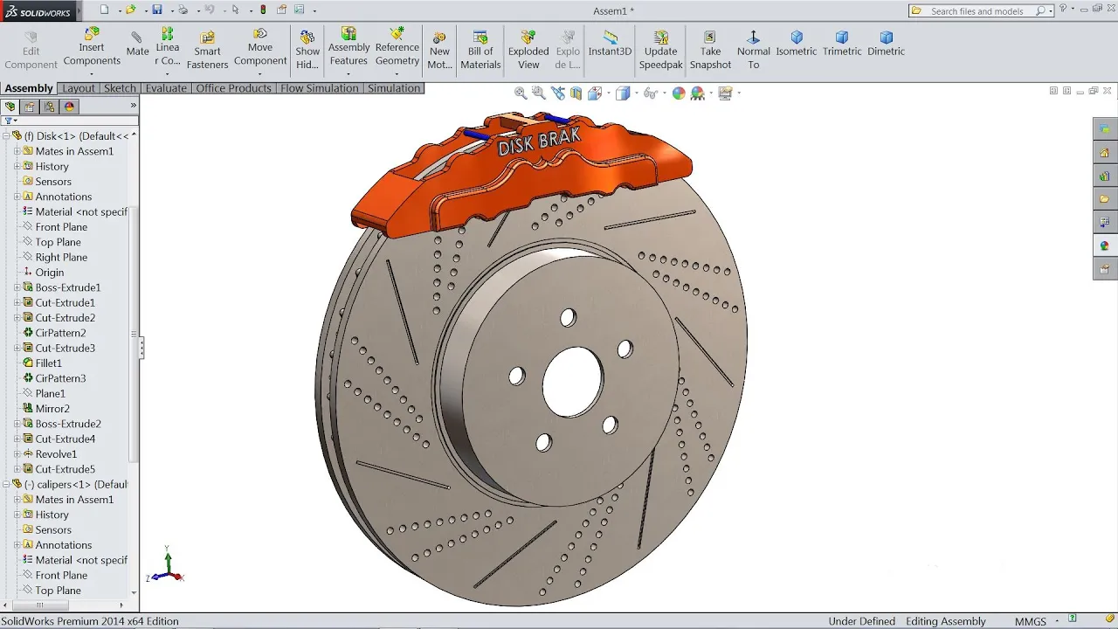Open the ConfigurationManager tab
This screenshot has height=629, width=1118.
pos(50,107)
